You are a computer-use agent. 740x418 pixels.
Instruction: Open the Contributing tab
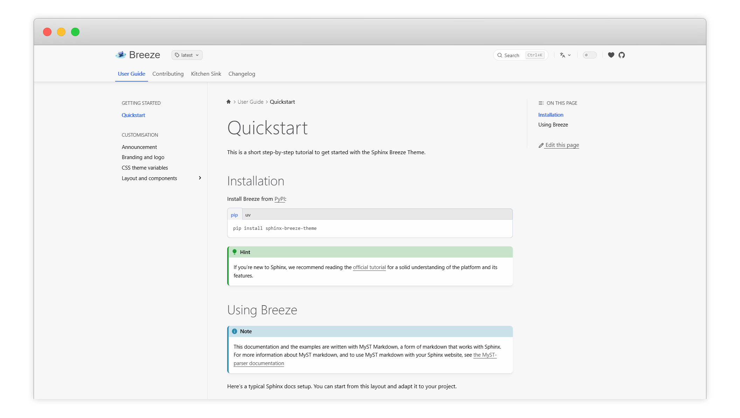click(x=168, y=74)
